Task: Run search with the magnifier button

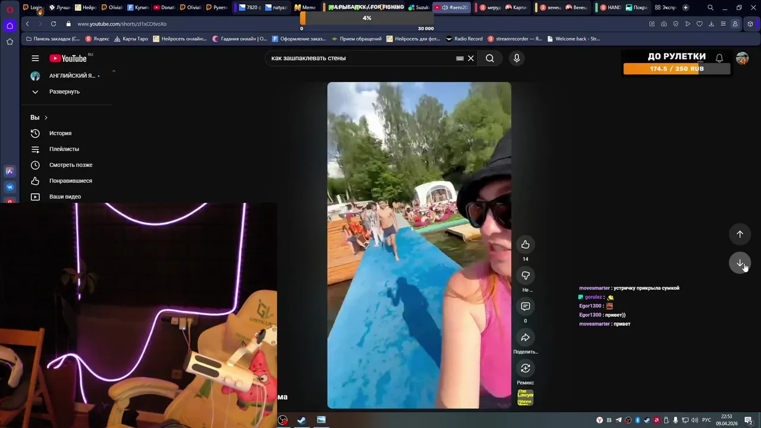Action: point(490,58)
